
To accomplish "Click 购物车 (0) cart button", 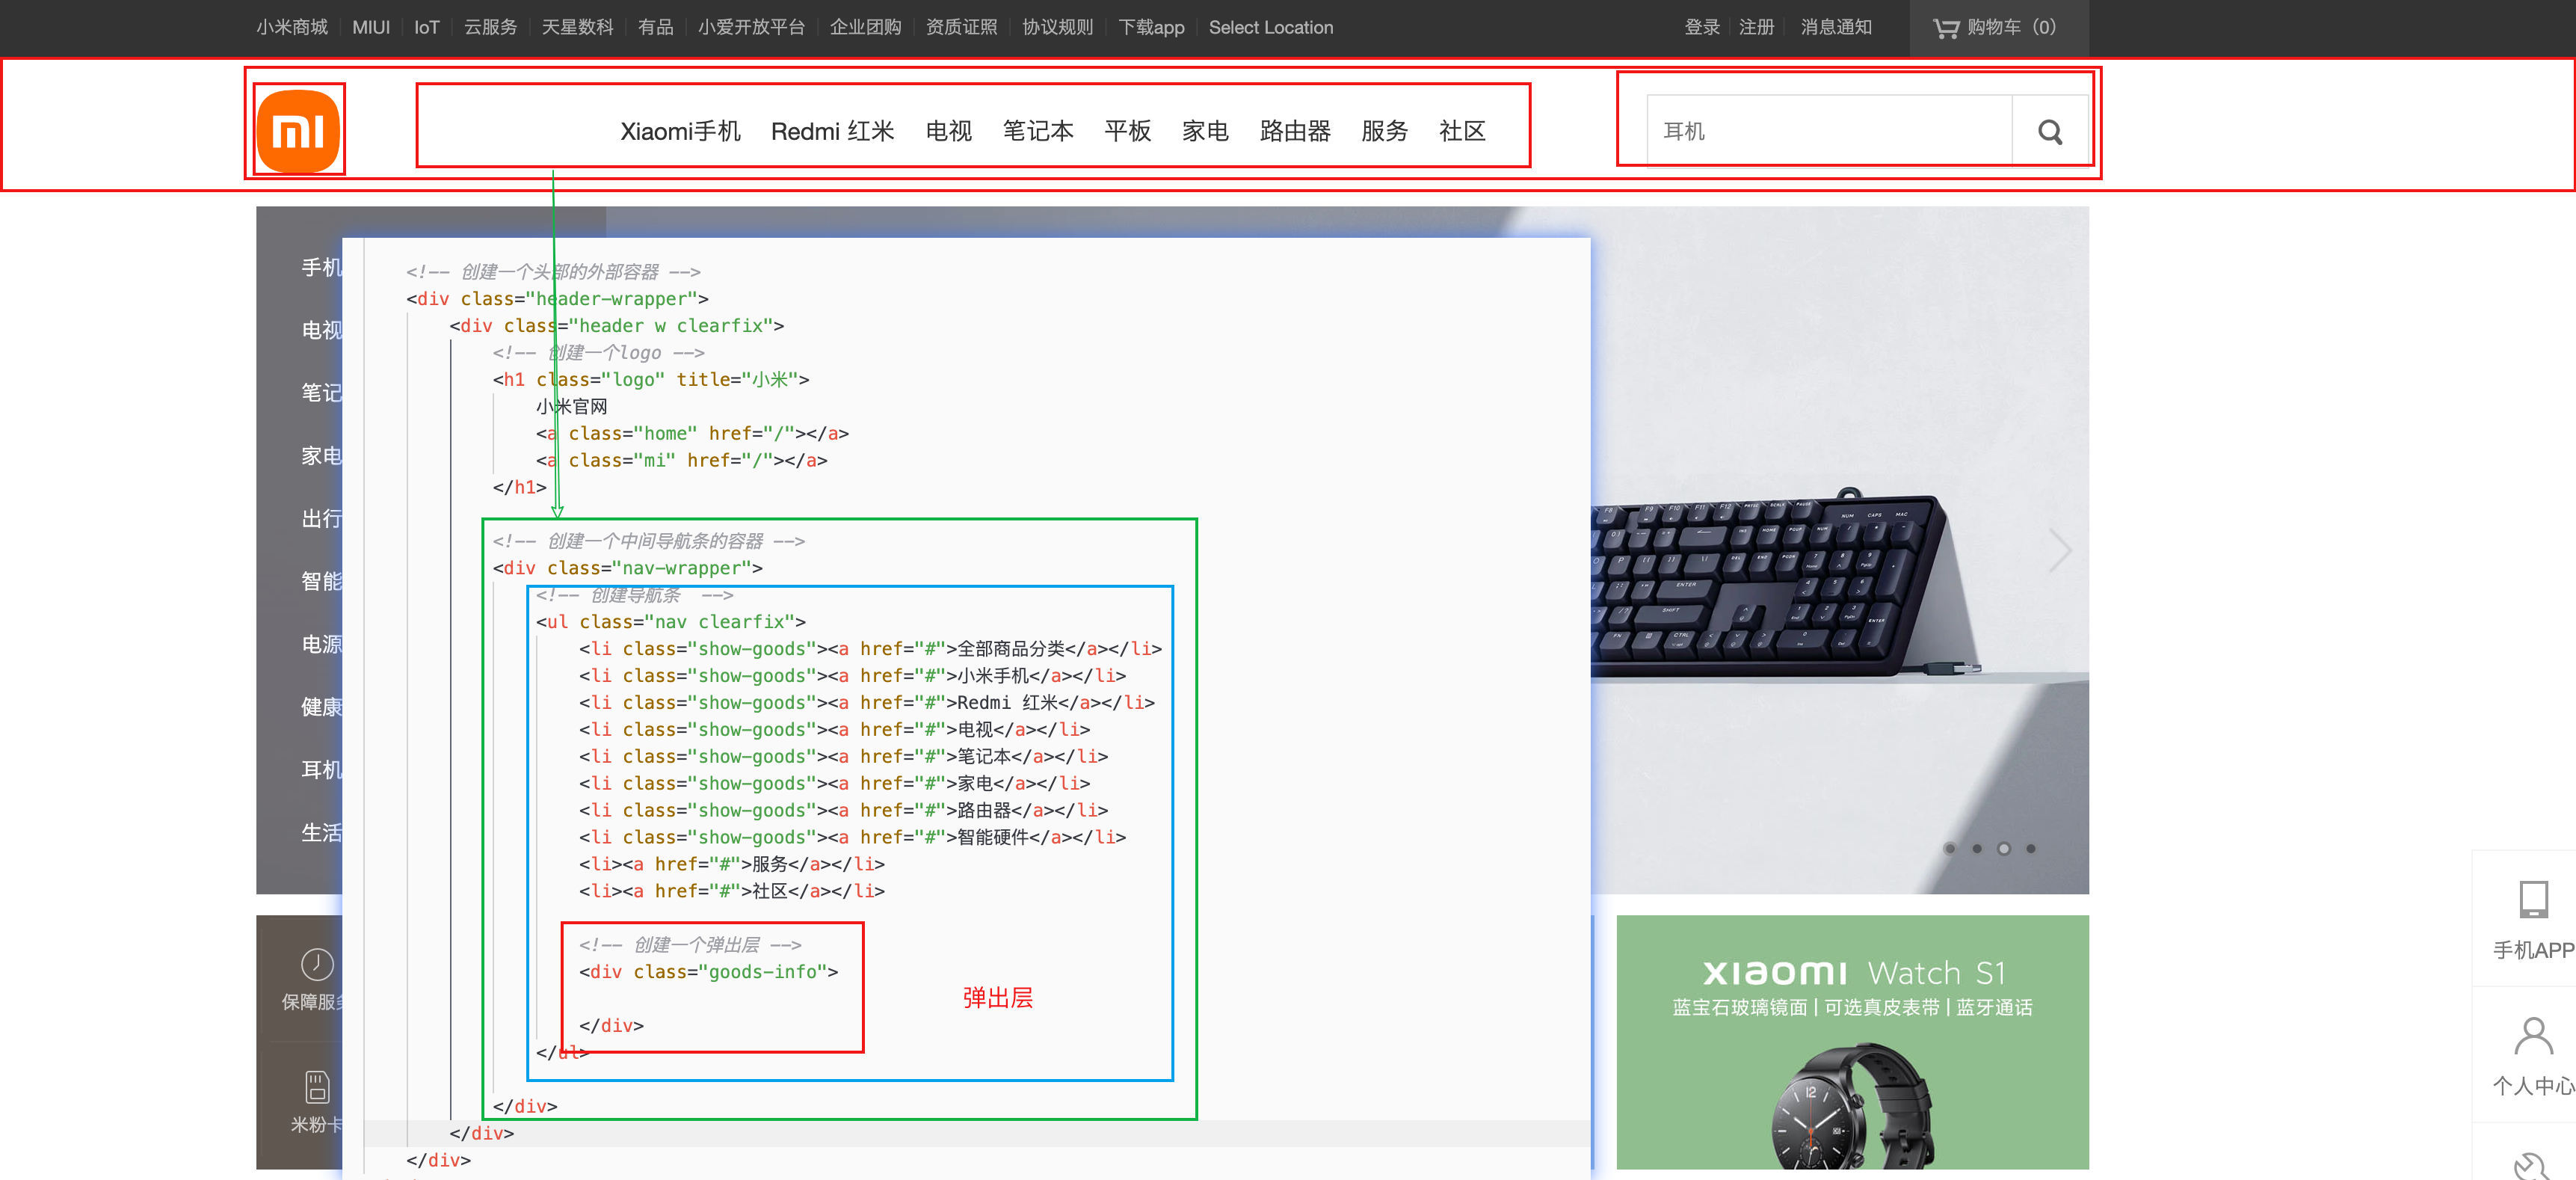I will [x=1999, y=28].
